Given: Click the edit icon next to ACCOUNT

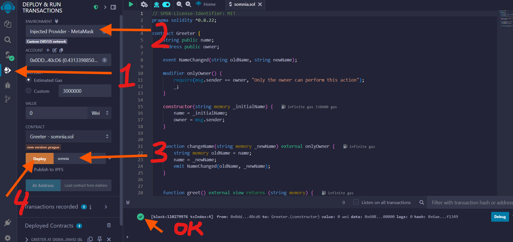Looking at the screenshot, I should click(x=54, y=50).
